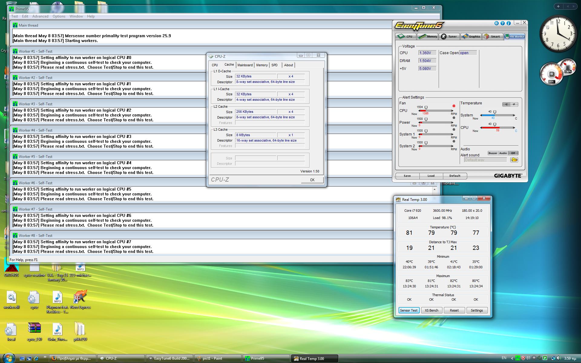Open Mainboard tab in CPU-Z
This screenshot has height=363, width=581.
(x=245, y=65)
